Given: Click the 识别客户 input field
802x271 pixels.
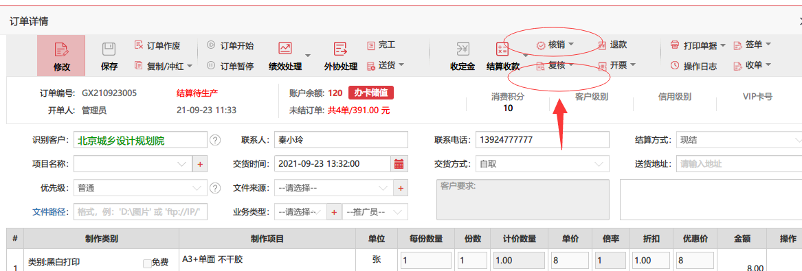Looking at the screenshot, I should (x=141, y=140).
